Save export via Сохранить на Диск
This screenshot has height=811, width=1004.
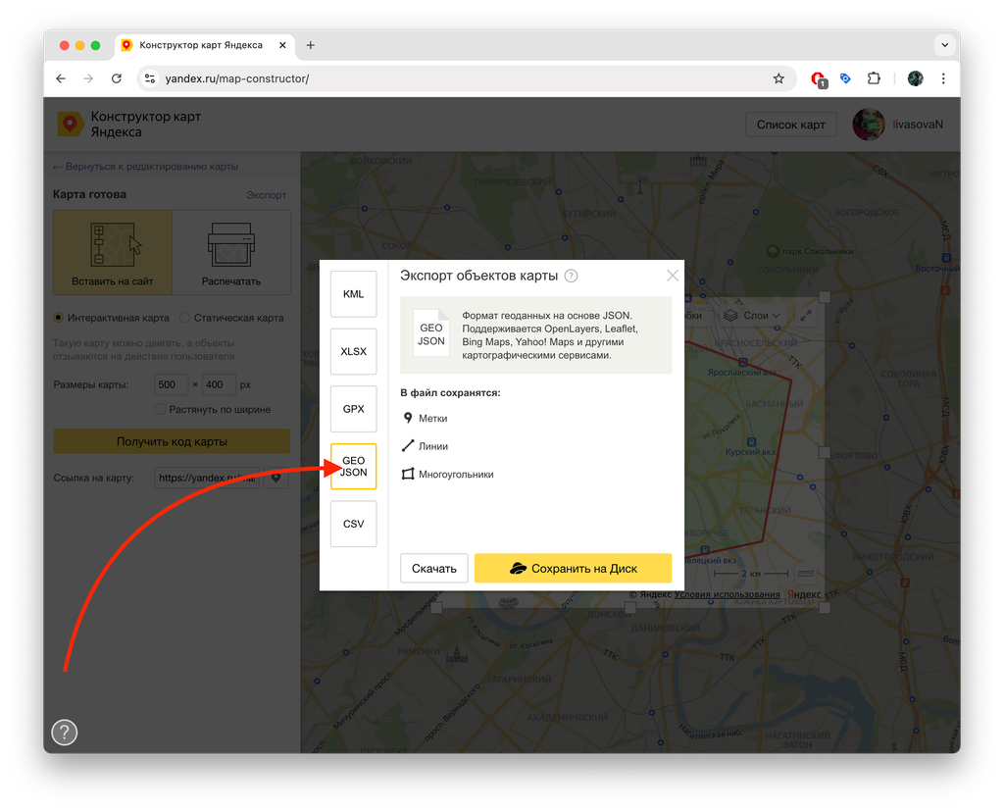click(x=573, y=568)
